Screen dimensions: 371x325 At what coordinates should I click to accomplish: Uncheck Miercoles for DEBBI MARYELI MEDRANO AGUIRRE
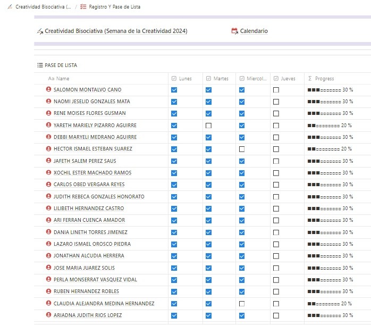(x=242, y=137)
